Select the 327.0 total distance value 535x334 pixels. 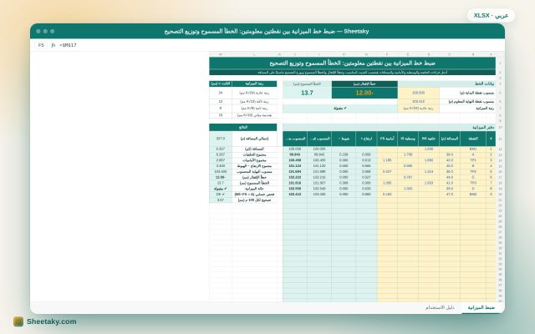(x=221, y=139)
